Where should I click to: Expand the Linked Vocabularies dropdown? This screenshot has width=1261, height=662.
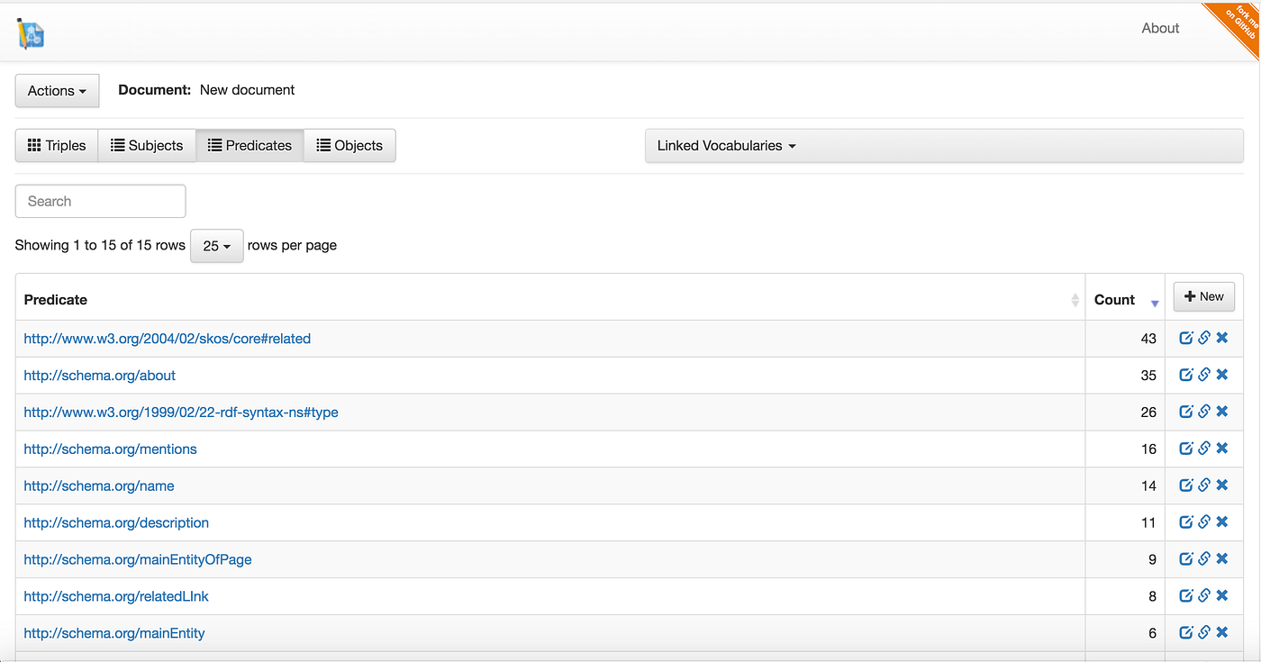point(724,145)
